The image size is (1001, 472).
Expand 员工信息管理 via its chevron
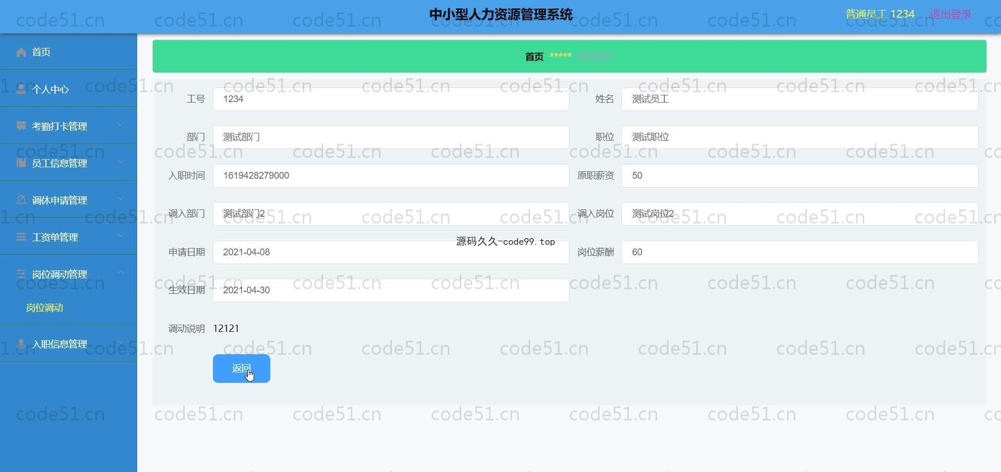click(x=121, y=162)
